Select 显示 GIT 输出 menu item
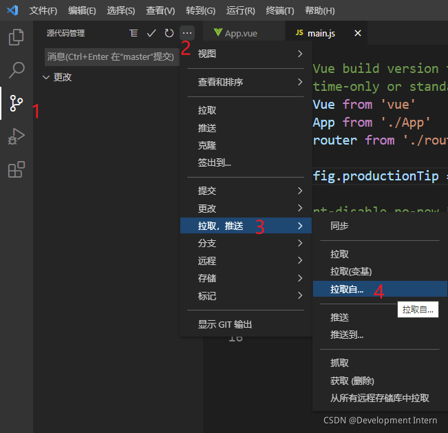The width and height of the screenshot is (448, 433). click(x=246, y=324)
